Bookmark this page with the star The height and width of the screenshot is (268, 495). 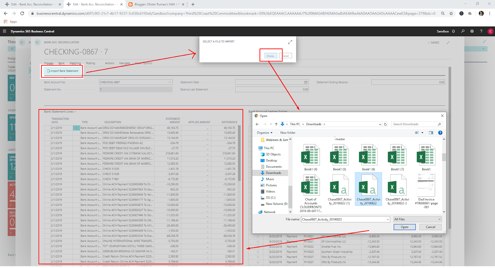tap(451, 13)
